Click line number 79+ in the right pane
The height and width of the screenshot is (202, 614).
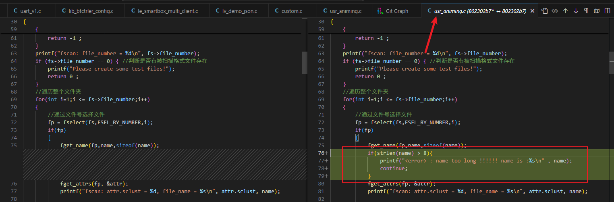tap(323, 176)
